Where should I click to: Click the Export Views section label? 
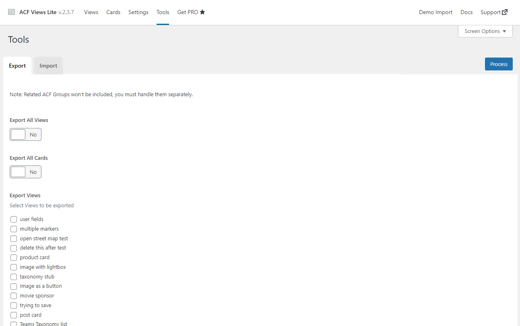pos(25,195)
